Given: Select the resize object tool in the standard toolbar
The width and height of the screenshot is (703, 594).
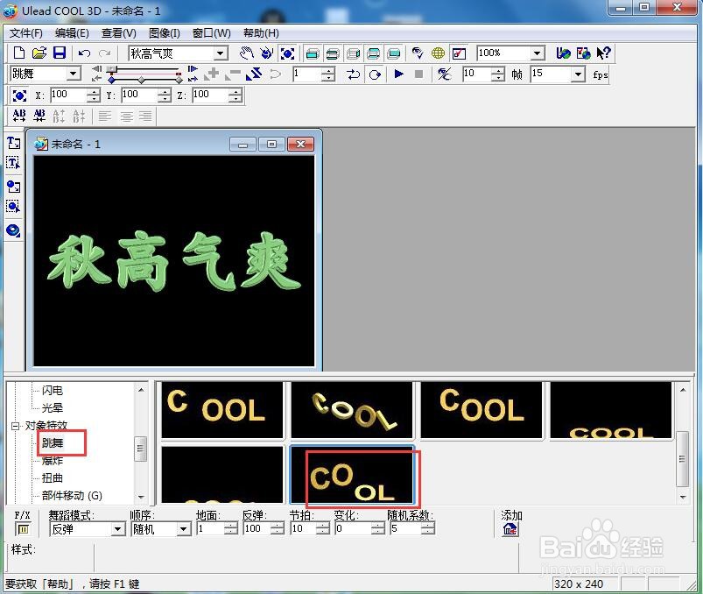Looking at the screenshot, I should (287, 53).
